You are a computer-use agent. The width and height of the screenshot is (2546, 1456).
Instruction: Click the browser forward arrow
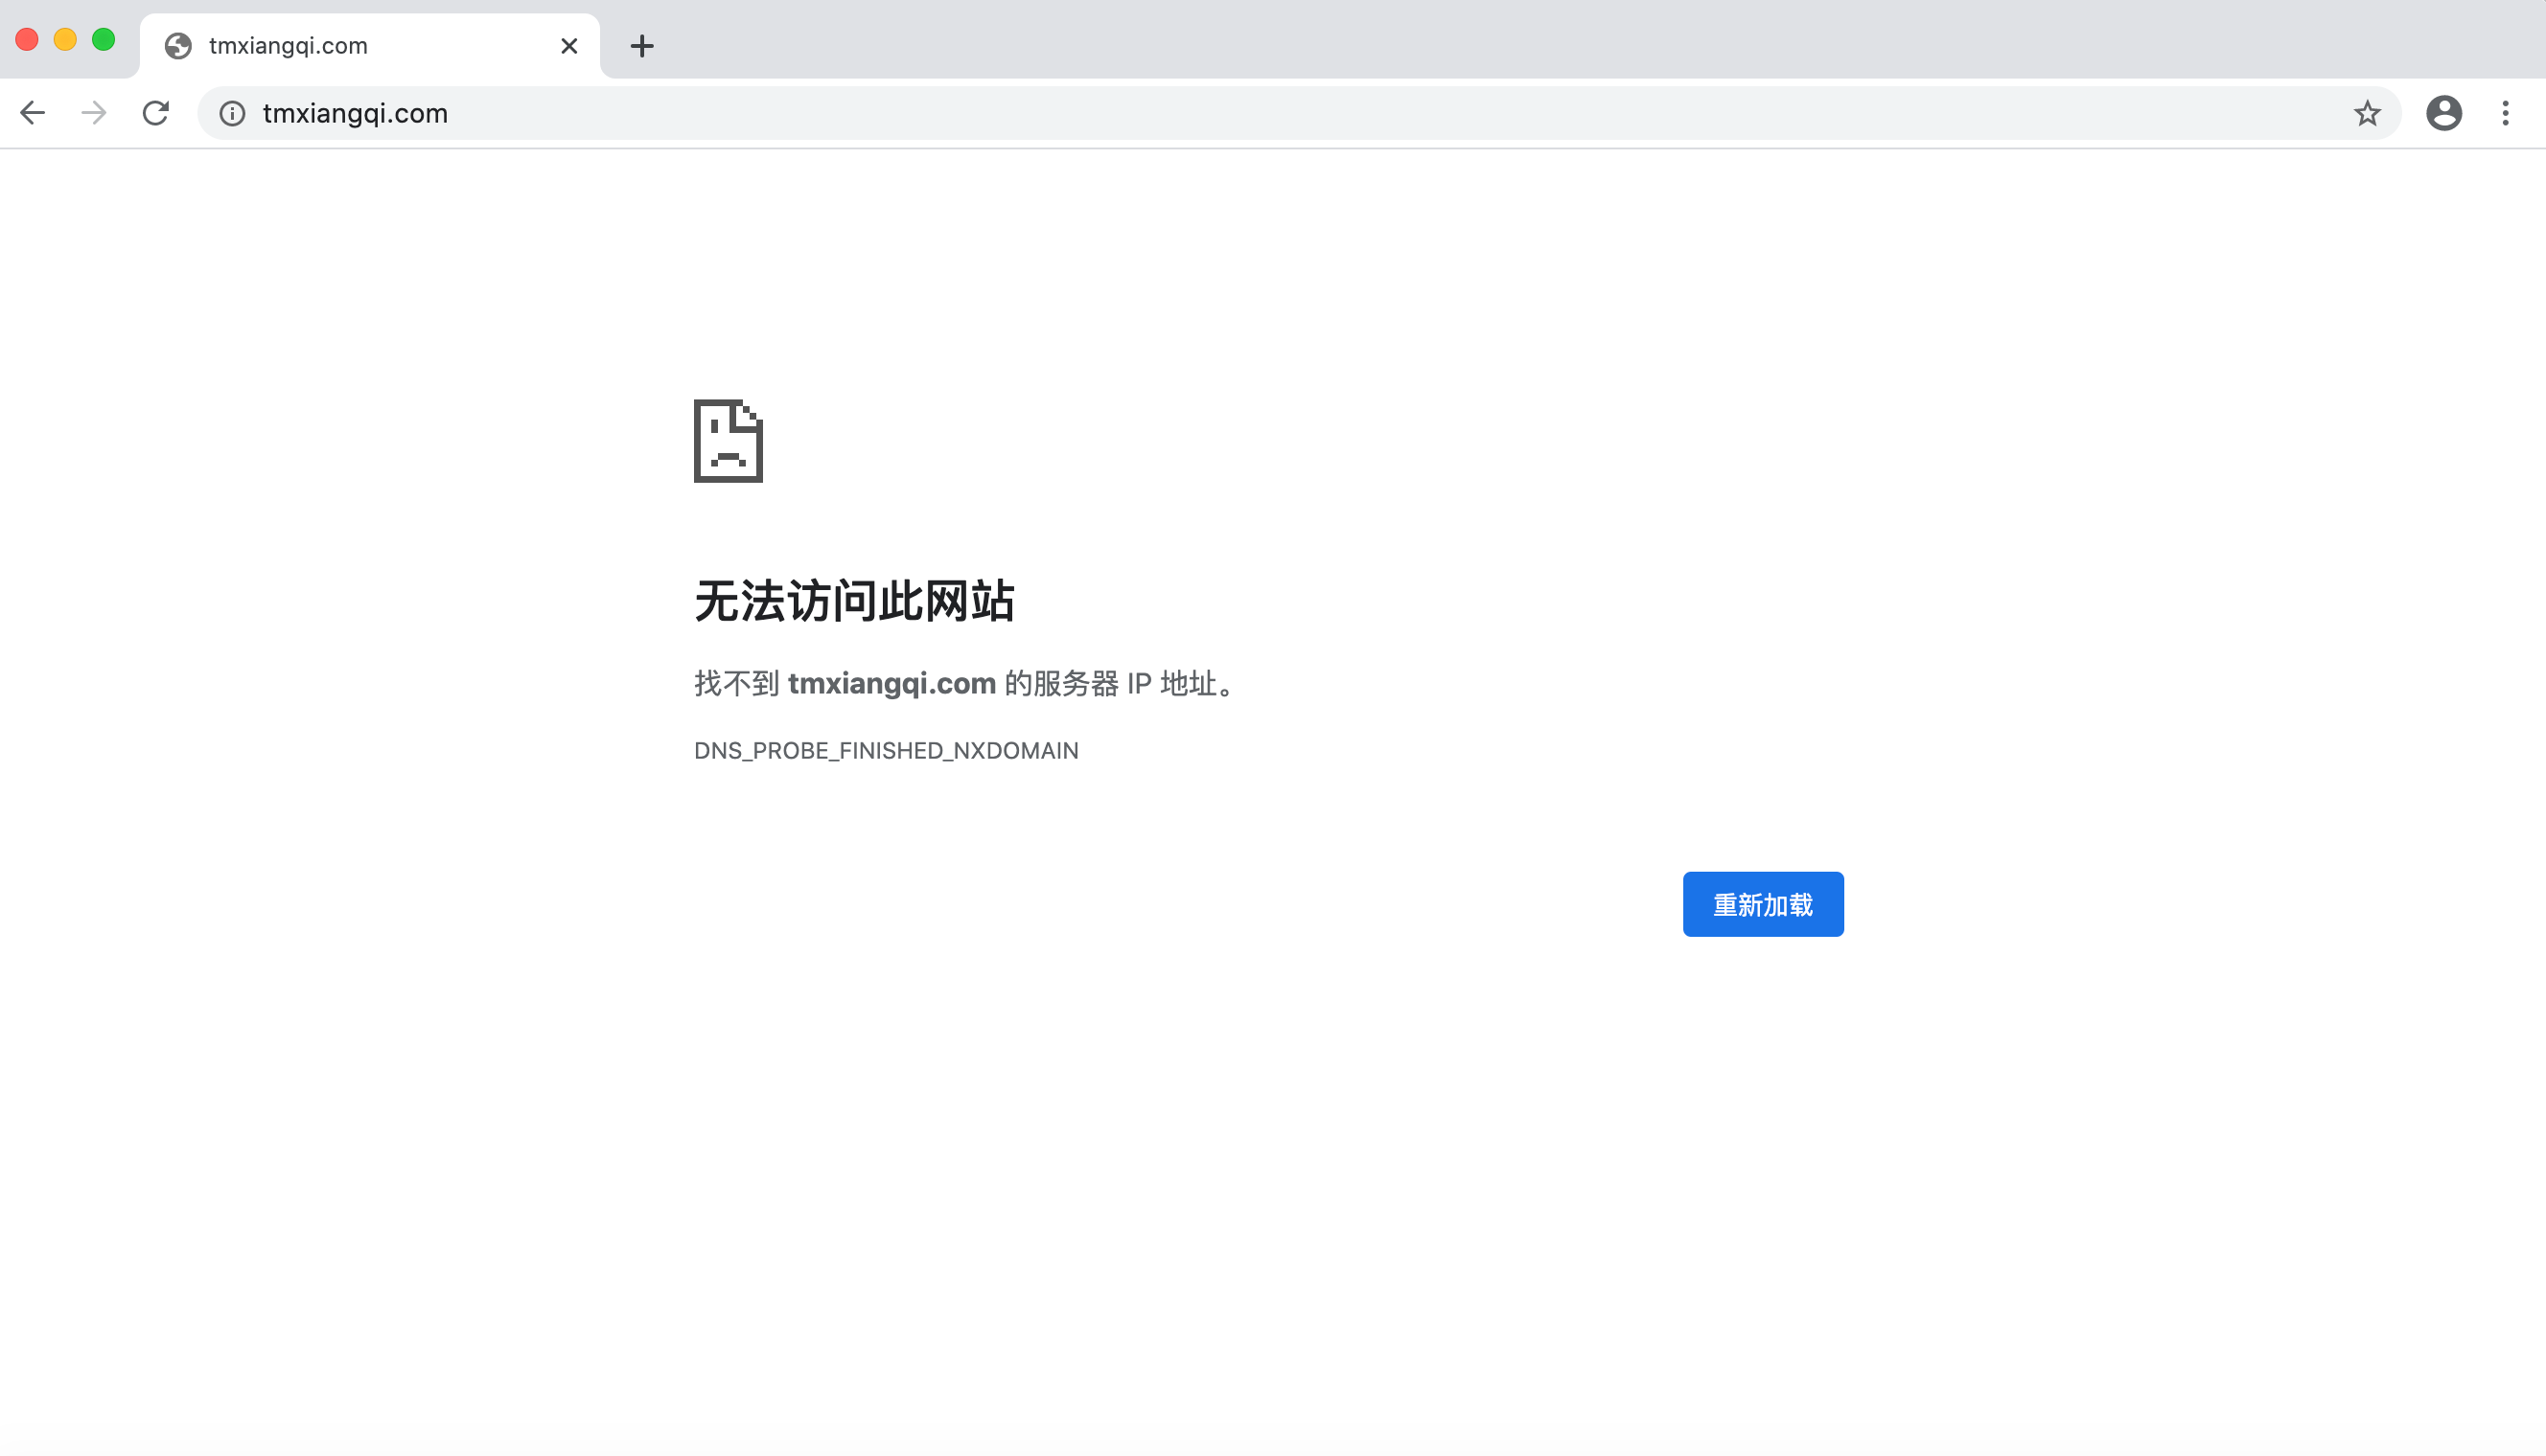[x=94, y=113]
